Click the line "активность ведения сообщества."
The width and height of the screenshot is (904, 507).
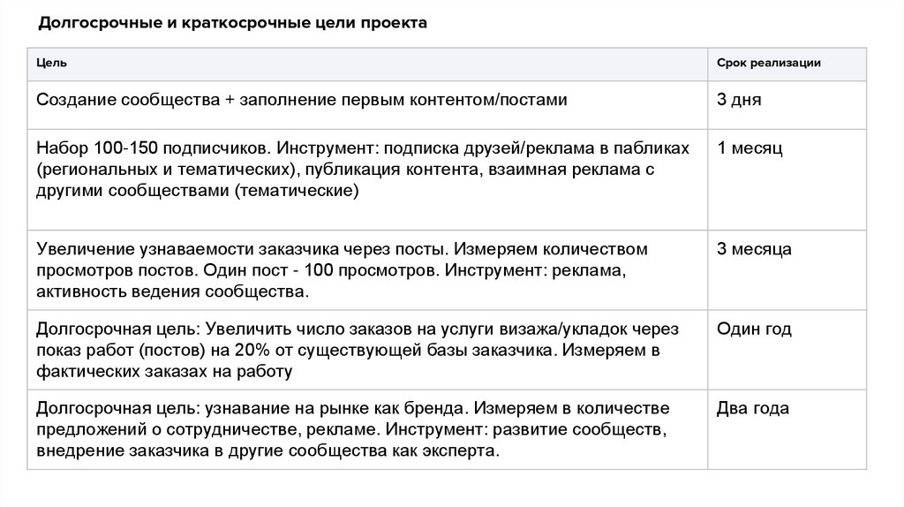tap(173, 291)
